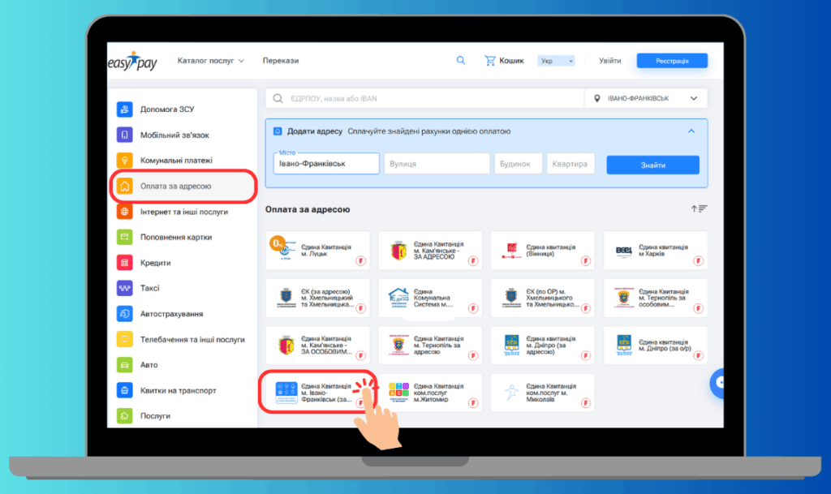Click favorite badge on Житомир card

473,403
